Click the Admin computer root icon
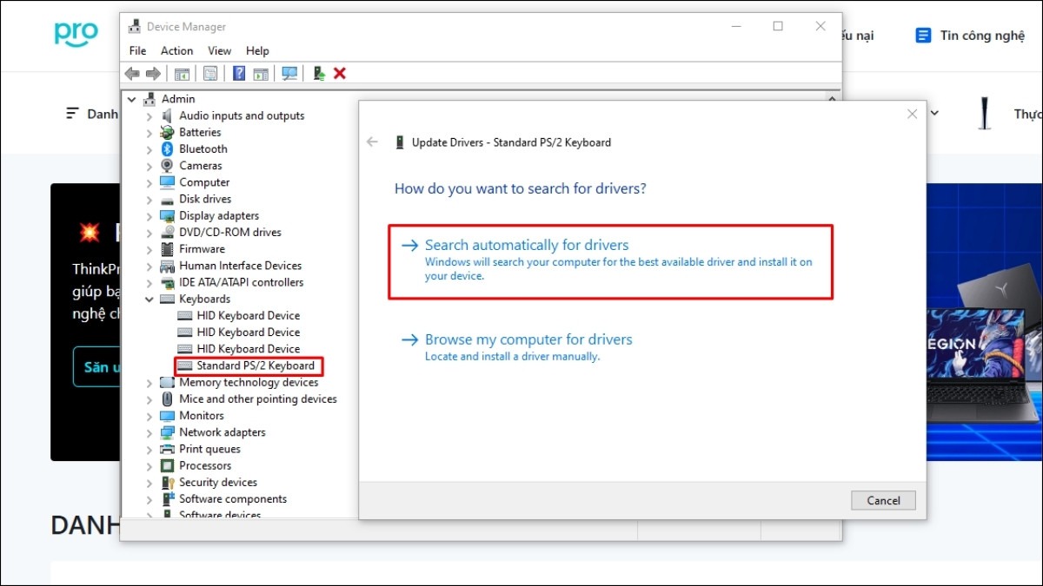The height and width of the screenshot is (586, 1043). coord(149,99)
